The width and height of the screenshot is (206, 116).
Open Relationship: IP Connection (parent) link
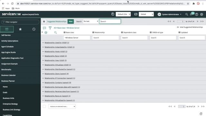coord(60,78)
